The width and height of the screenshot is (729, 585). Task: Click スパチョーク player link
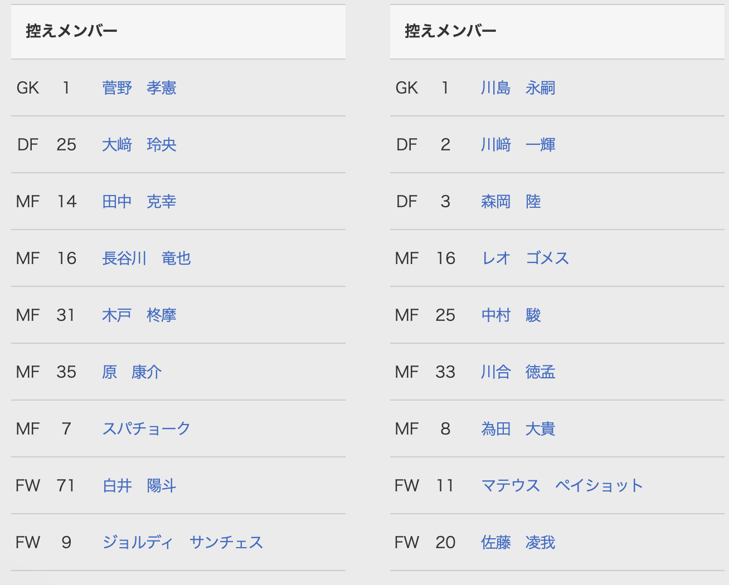(146, 429)
